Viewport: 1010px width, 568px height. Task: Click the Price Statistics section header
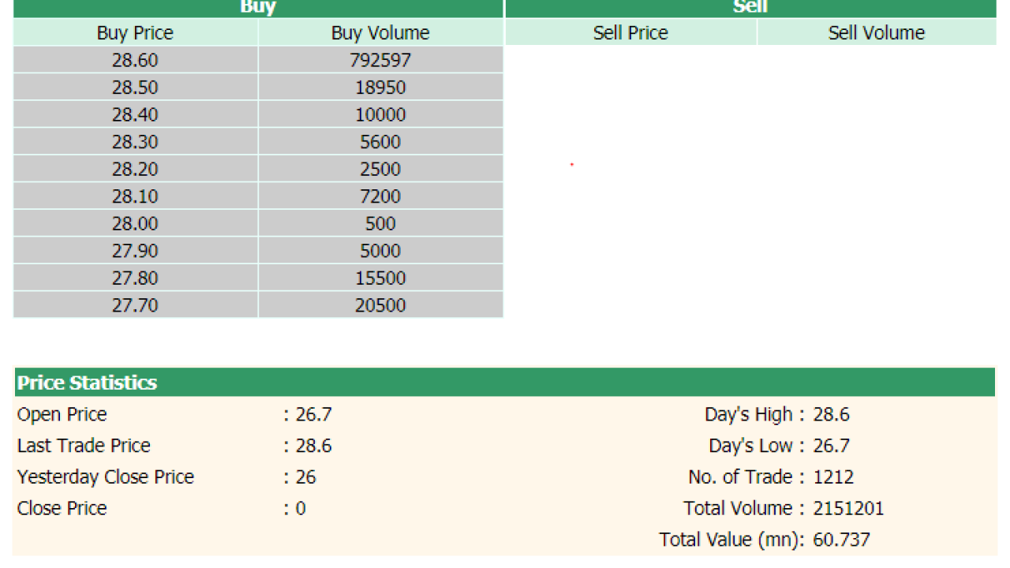click(88, 383)
